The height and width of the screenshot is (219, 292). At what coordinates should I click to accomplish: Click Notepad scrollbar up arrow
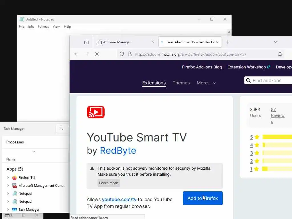pyautogui.click(x=229, y=32)
